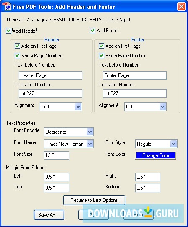Click the Footer group box label
This screenshot has height=227, width=188.
point(138,40)
